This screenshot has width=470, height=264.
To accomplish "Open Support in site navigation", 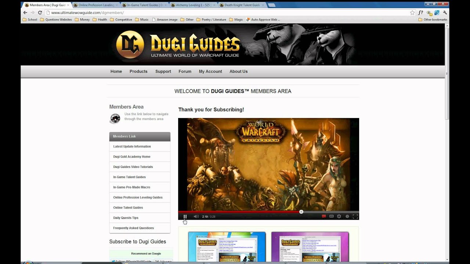I will coord(163,71).
